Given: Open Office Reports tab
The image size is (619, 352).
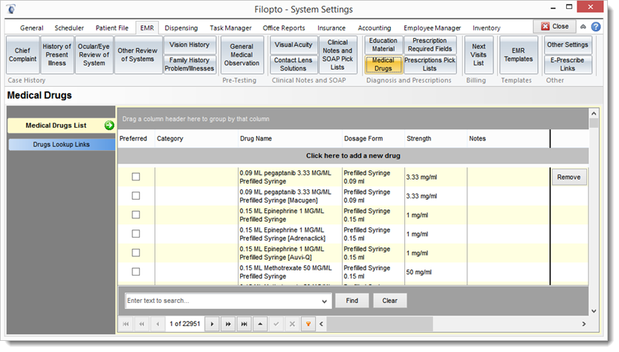Looking at the screenshot, I should pos(284,28).
